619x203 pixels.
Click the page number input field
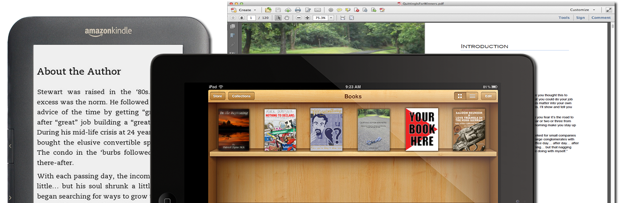click(x=251, y=18)
